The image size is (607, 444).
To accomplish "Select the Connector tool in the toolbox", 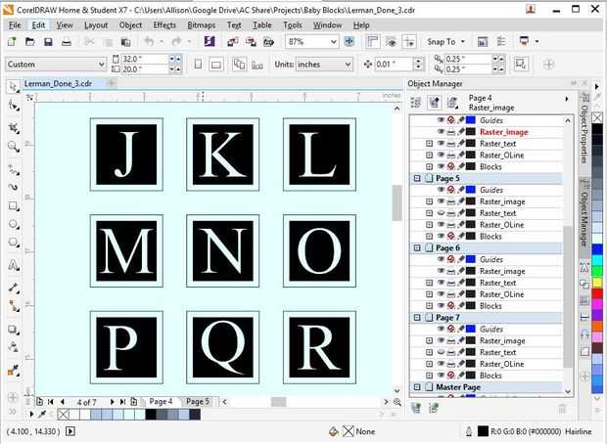I will point(14,306).
